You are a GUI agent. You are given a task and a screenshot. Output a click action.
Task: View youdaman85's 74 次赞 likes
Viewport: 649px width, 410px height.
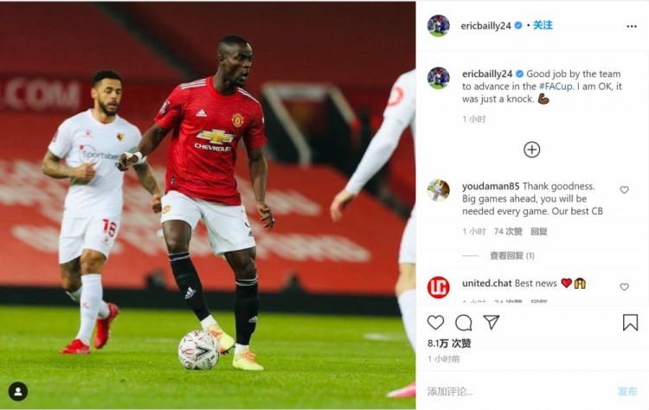click(x=508, y=232)
